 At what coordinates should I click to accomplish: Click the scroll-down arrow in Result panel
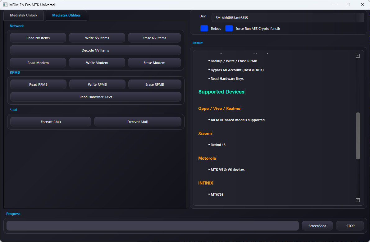click(358, 200)
